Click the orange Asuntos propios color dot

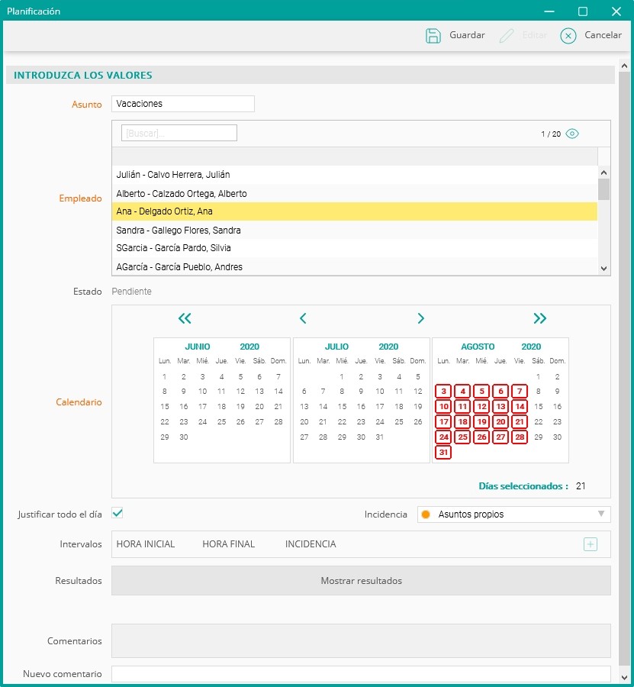click(x=426, y=514)
